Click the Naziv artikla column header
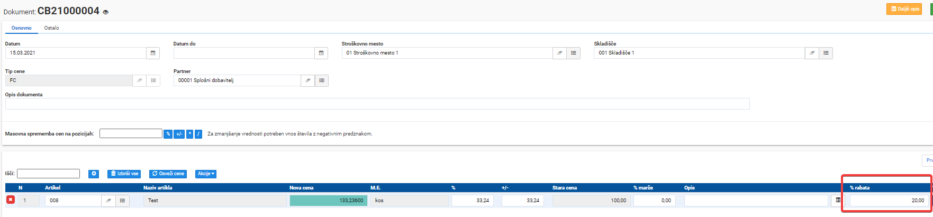The image size is (933, 217). click(x=158, y=188)
